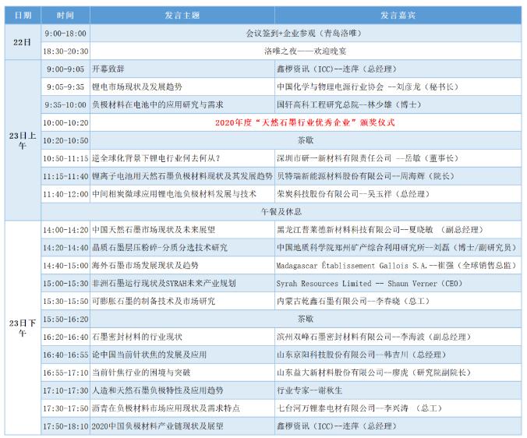The height and width of the screenshot is (438, 527).
Task: Click the red 颁奖仪式 award ceremony text
Action: pyautogui.click(x=305, y=122)
